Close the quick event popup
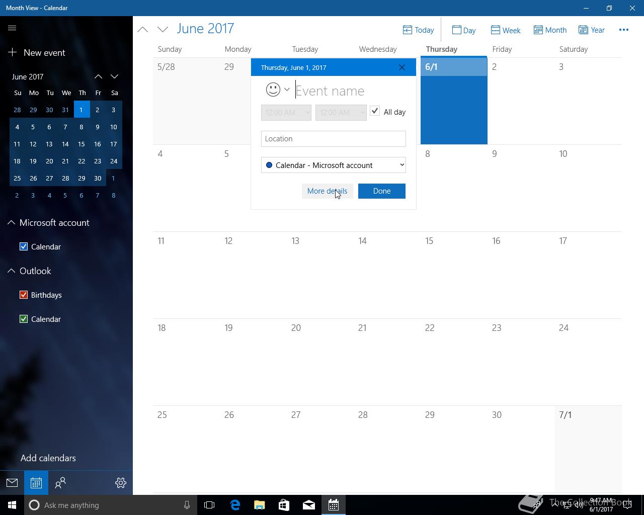 [402, 67]
